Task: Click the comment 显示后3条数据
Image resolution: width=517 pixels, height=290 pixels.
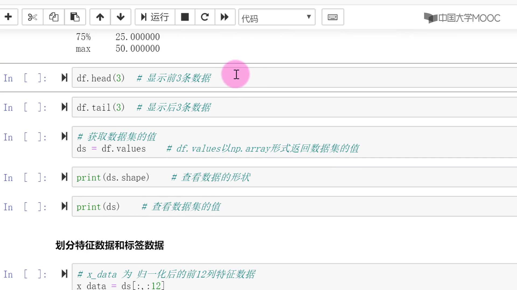Action: [173, 107]
